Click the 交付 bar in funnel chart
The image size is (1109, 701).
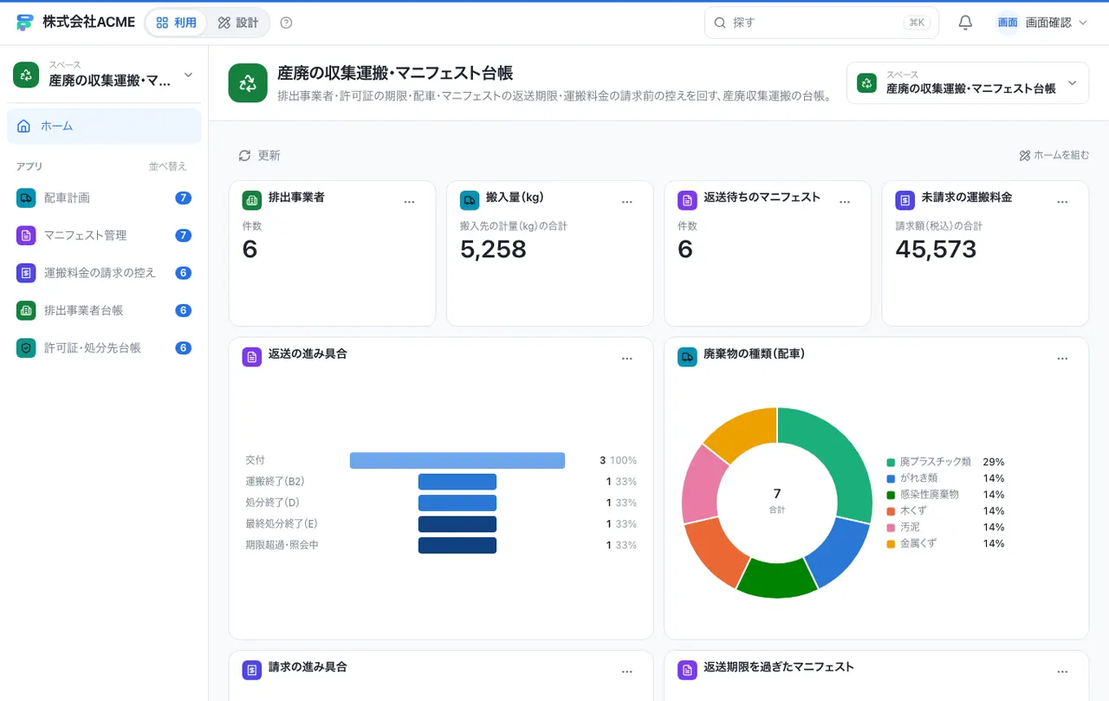pyautogui.click(x=457, y=460)
